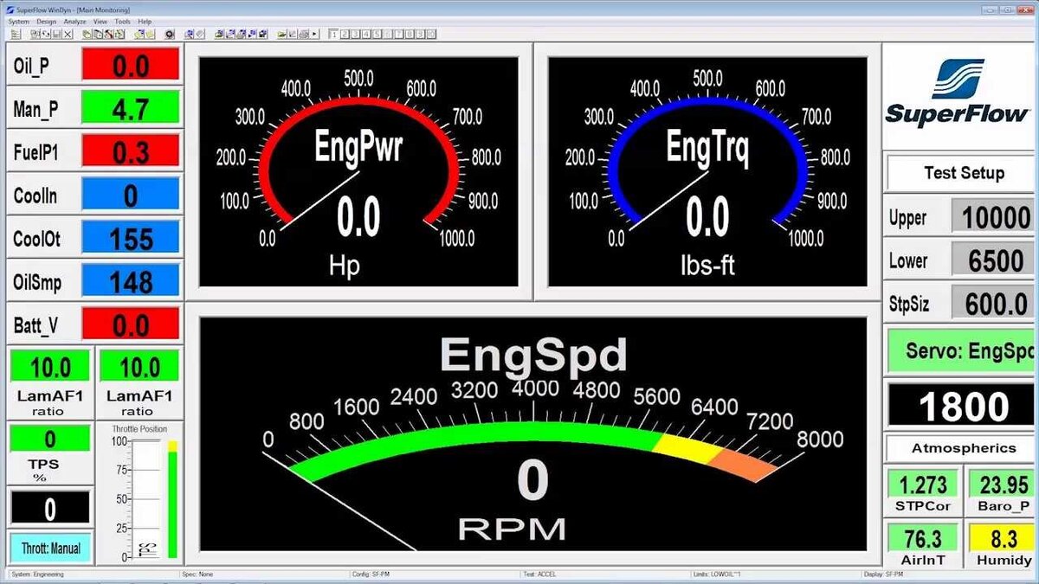Open the Tools menu
Image resolution: width=1039 pixels, height=584 pixels.
(123, 21)
